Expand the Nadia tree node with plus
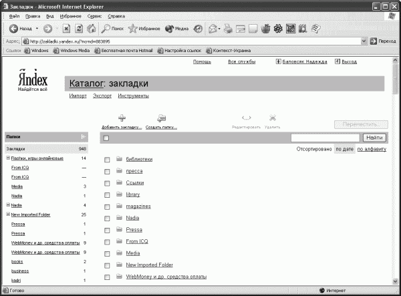401x296 pixels. (x=8, y=205)
